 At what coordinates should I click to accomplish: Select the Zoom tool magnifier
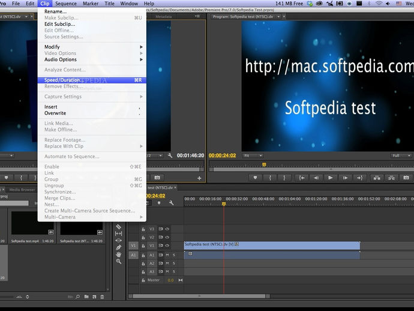coord(118,261)
